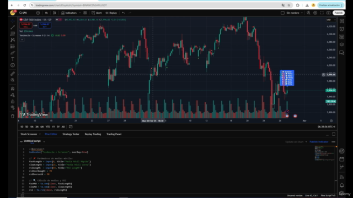Undo the last chart action
This screenshot has height=198, width=353.
pos(124,13)
